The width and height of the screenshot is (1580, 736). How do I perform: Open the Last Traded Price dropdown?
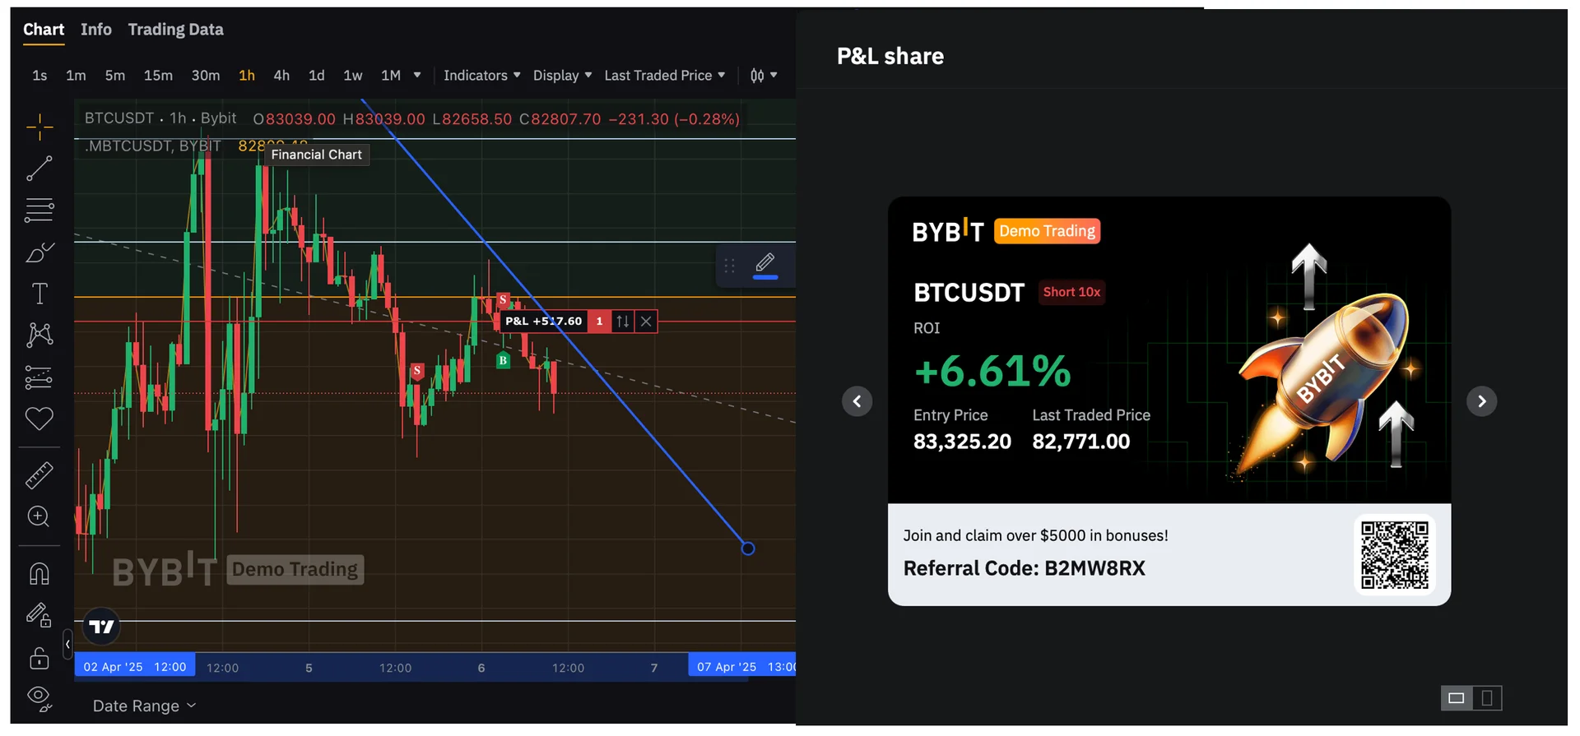click(665, 76)
